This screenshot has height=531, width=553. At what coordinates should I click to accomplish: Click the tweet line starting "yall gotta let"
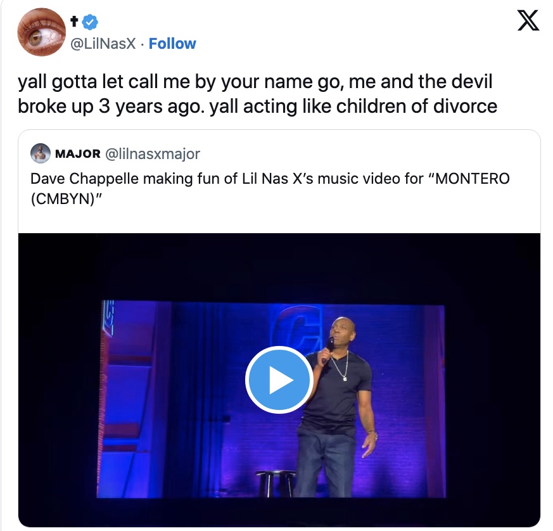pos(255,82)
